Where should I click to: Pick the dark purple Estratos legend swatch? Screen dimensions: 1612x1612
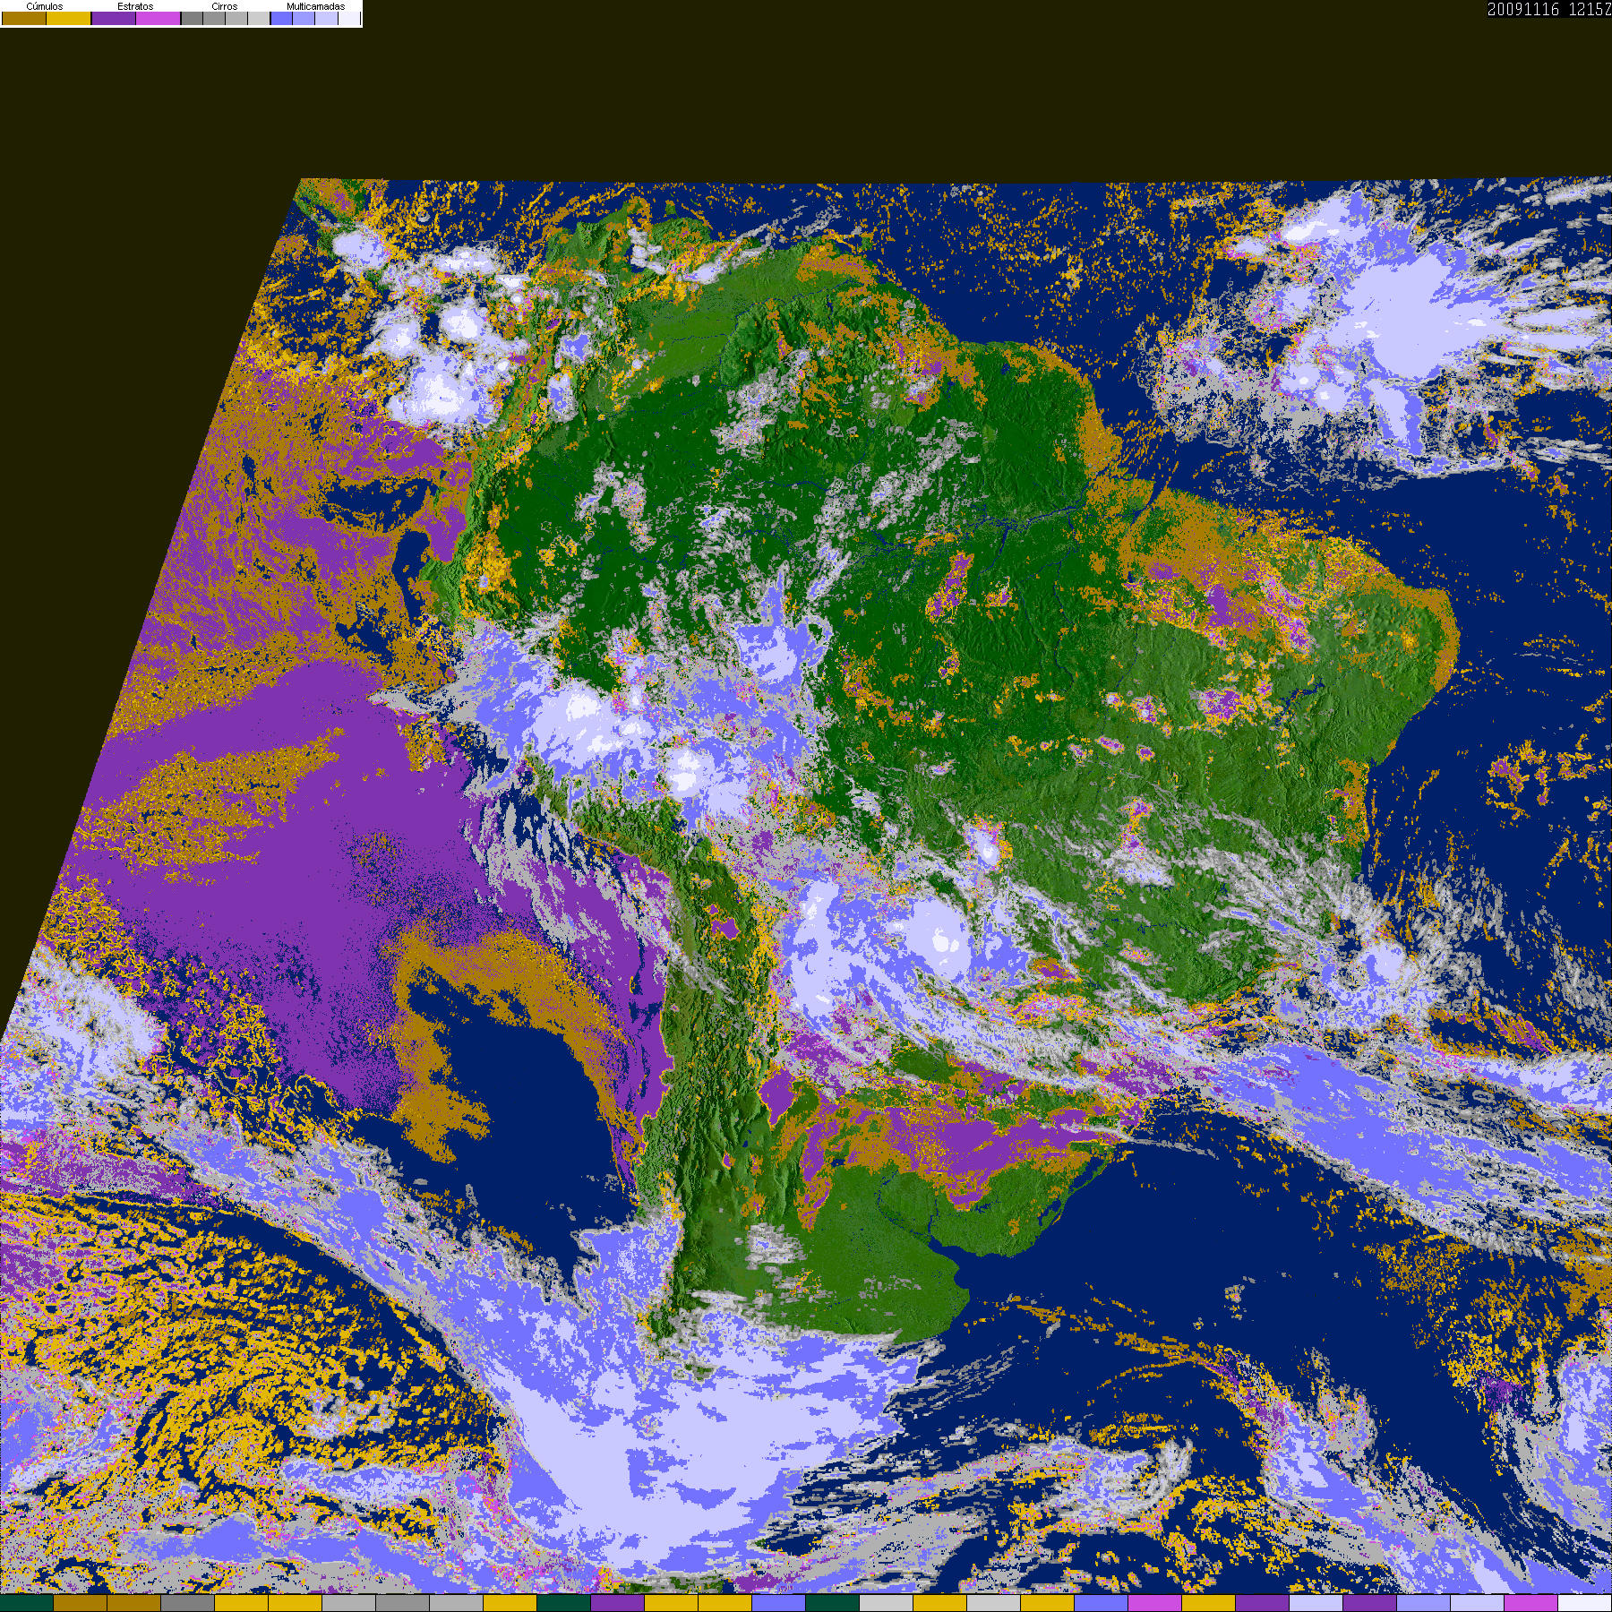[x=114, y=19]
